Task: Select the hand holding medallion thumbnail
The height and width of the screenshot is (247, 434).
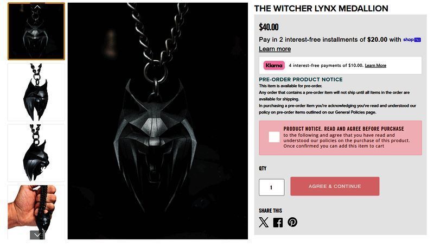Action: [36, 212]
